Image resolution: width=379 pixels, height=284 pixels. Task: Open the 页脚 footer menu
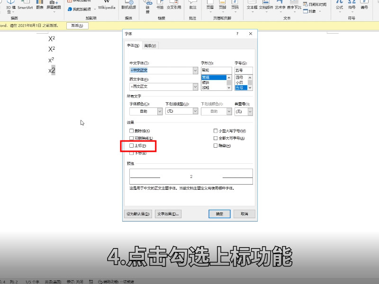[222, 6]
